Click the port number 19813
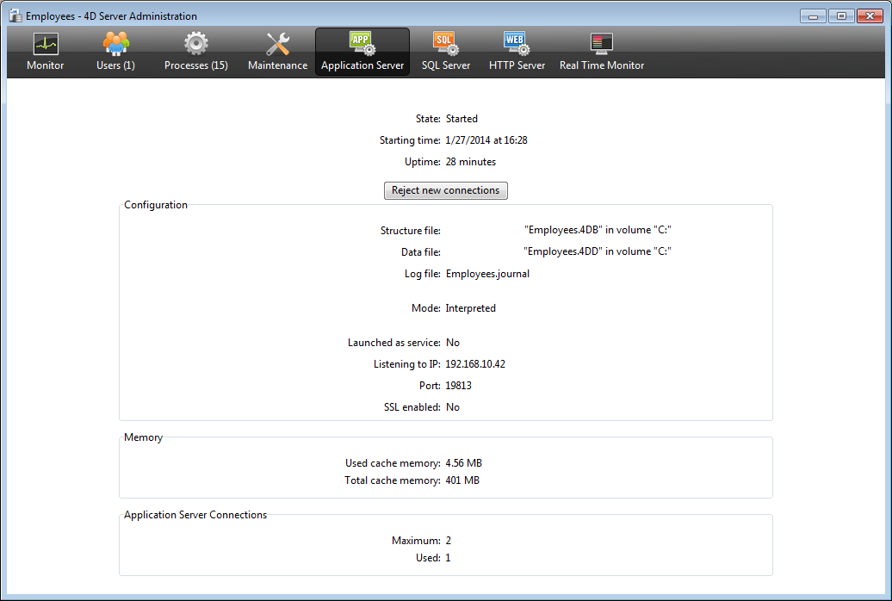Image resolution: width=892 pixels, height=601 pixels. tap(458, 386)
